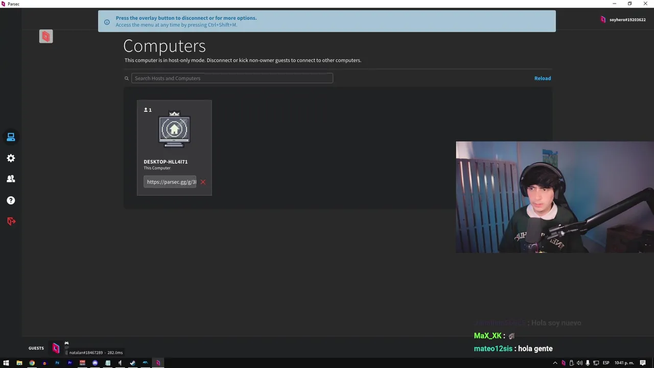Open Premiere Pro from the taskbar

[69, 363]
